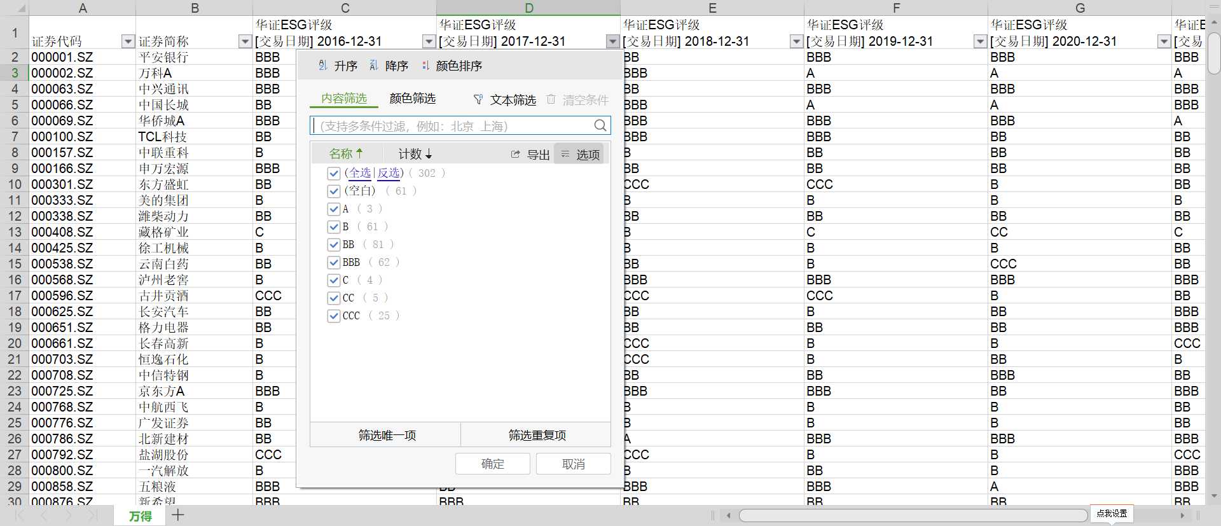Click the horizontal scrollbar left arrow
1221x526 pixels.
(728, 515)
